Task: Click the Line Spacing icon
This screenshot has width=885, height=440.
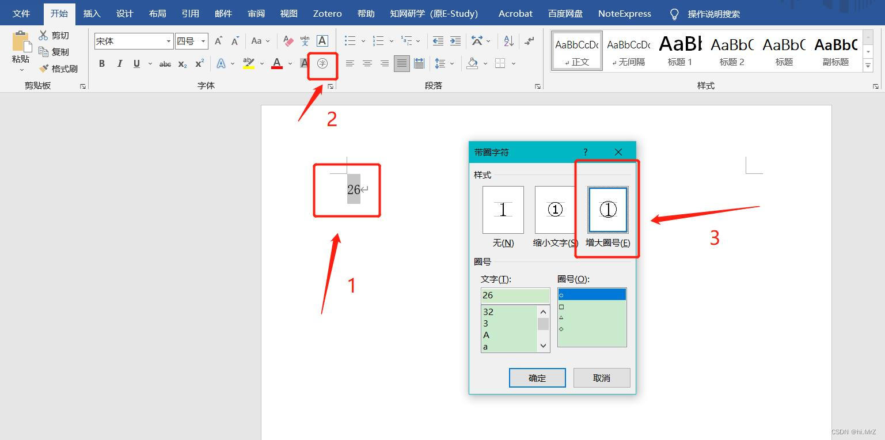Action: [x=440, y=63]
